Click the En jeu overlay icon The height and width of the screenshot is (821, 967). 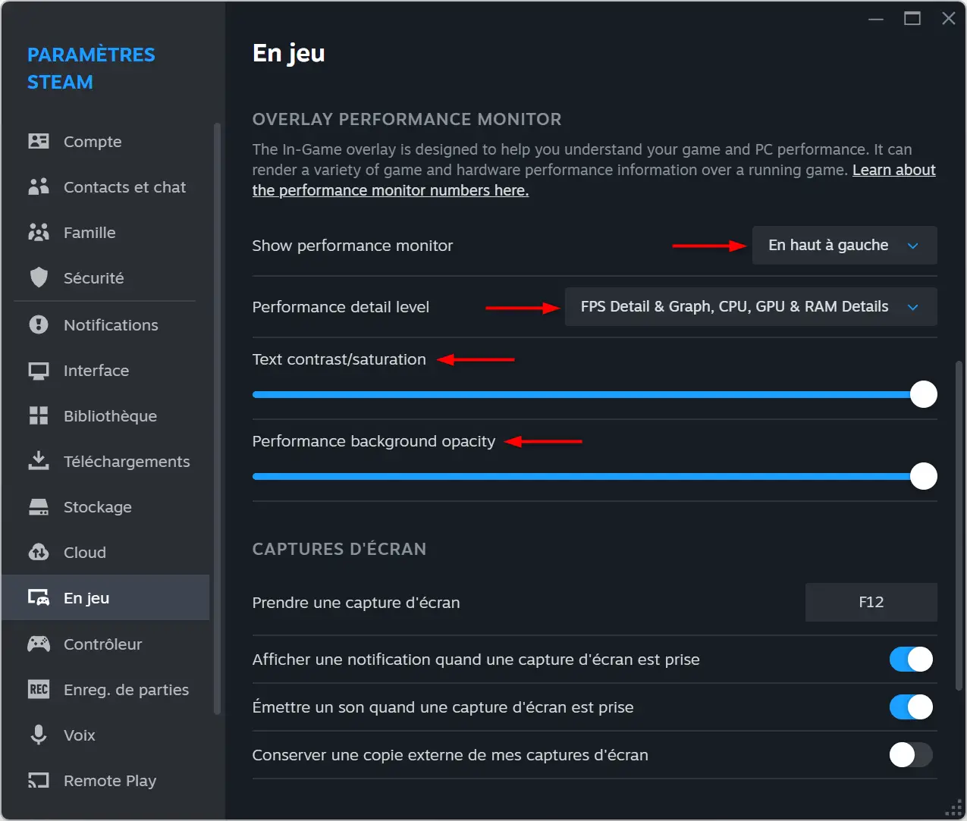click(39, 598)
